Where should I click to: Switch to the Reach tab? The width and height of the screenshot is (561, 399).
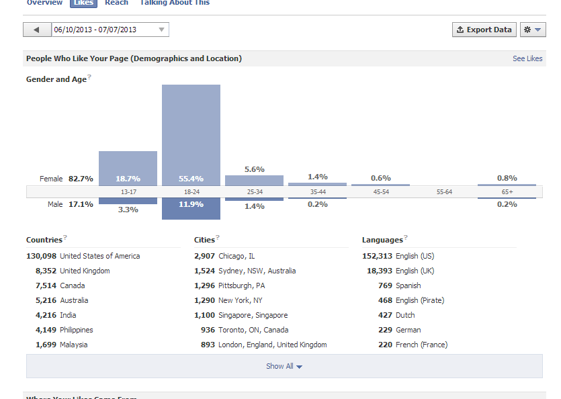(x=116, y=3)
